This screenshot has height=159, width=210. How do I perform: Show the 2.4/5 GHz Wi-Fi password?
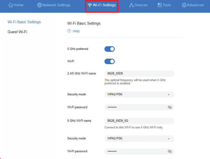point(170,107)
